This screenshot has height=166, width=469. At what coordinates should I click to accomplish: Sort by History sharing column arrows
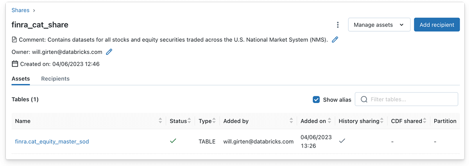click(x=382, y=121)
